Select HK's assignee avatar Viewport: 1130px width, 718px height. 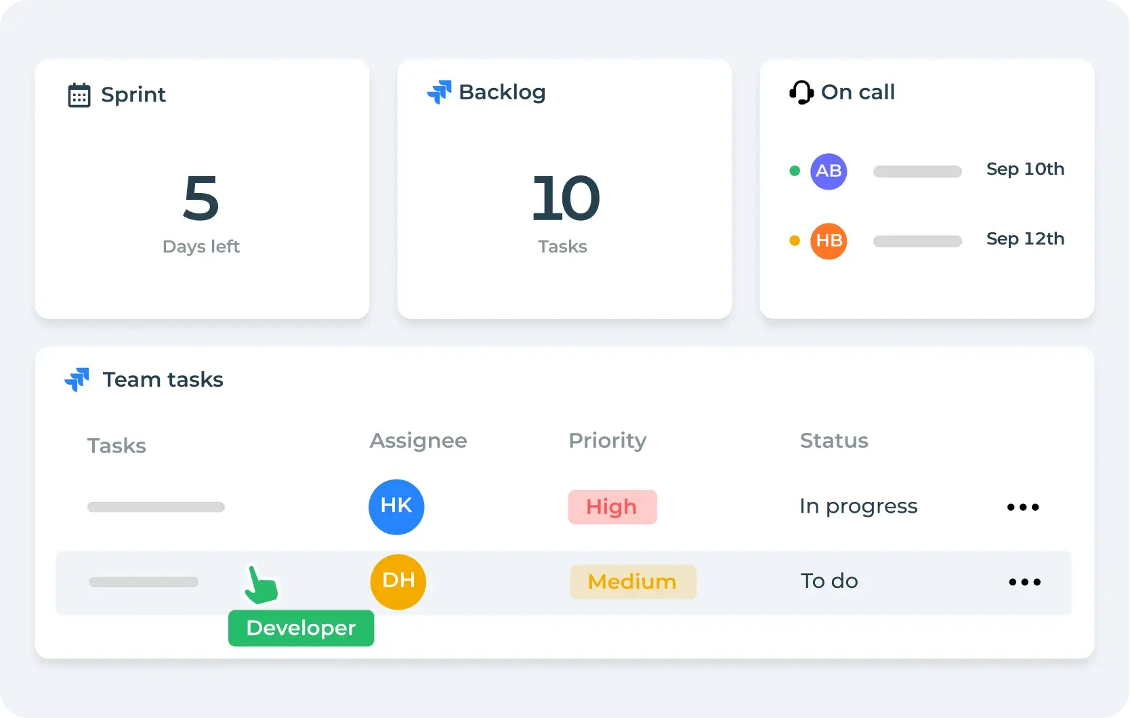pos(396,507)
